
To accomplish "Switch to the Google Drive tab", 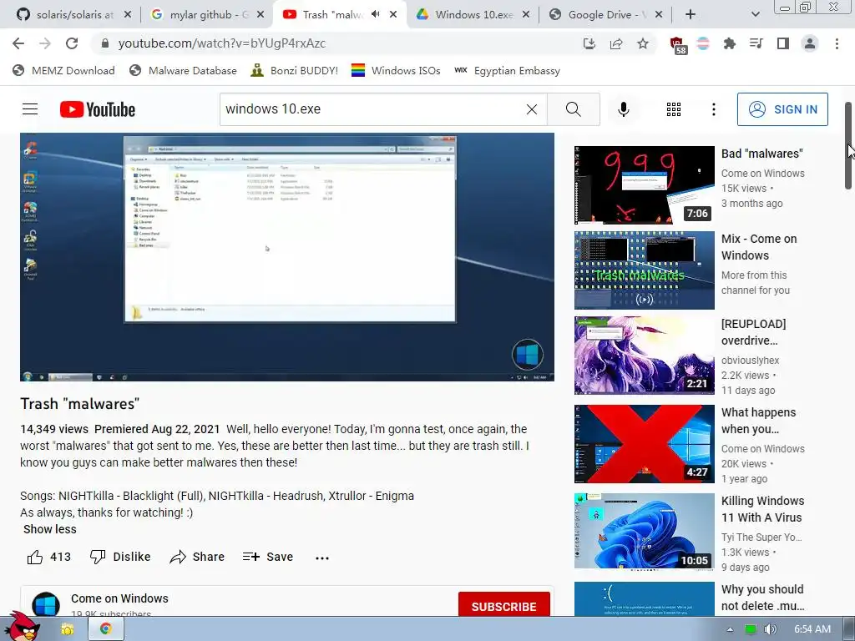I will point(605,15).
